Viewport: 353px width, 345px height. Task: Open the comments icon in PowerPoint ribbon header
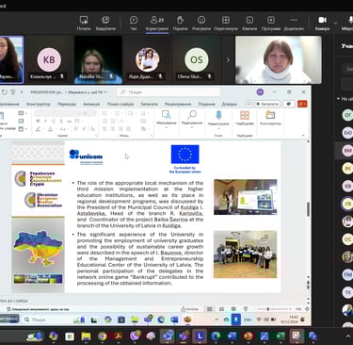(249, 104)
